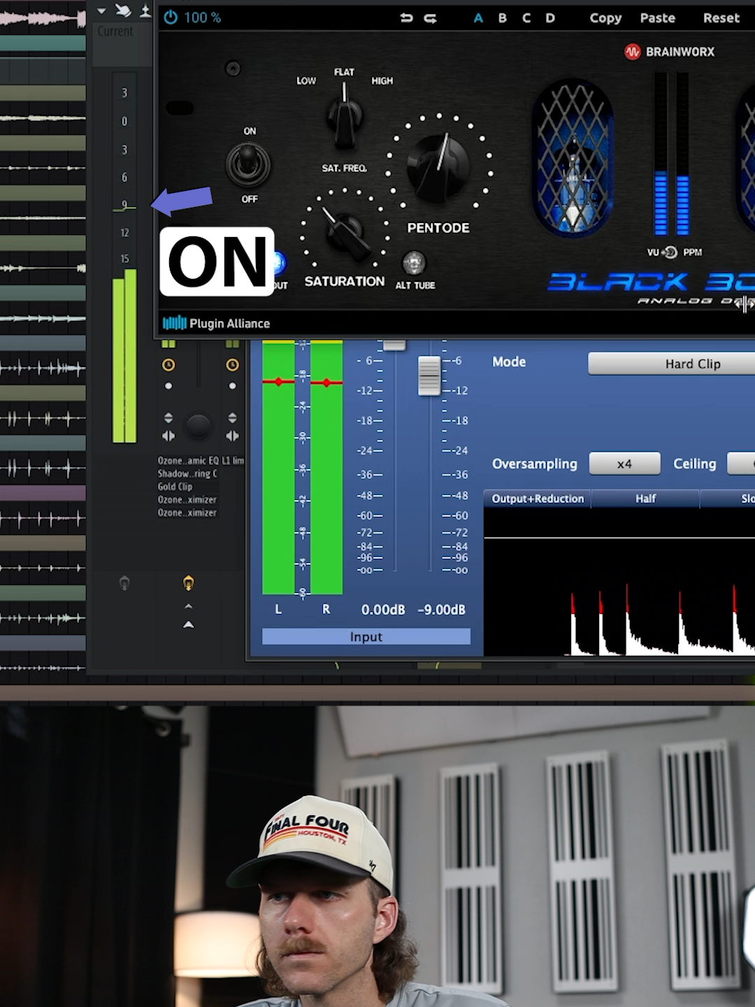Reset the plugin settings
755x1007 pixels.
tap(721, 18)
